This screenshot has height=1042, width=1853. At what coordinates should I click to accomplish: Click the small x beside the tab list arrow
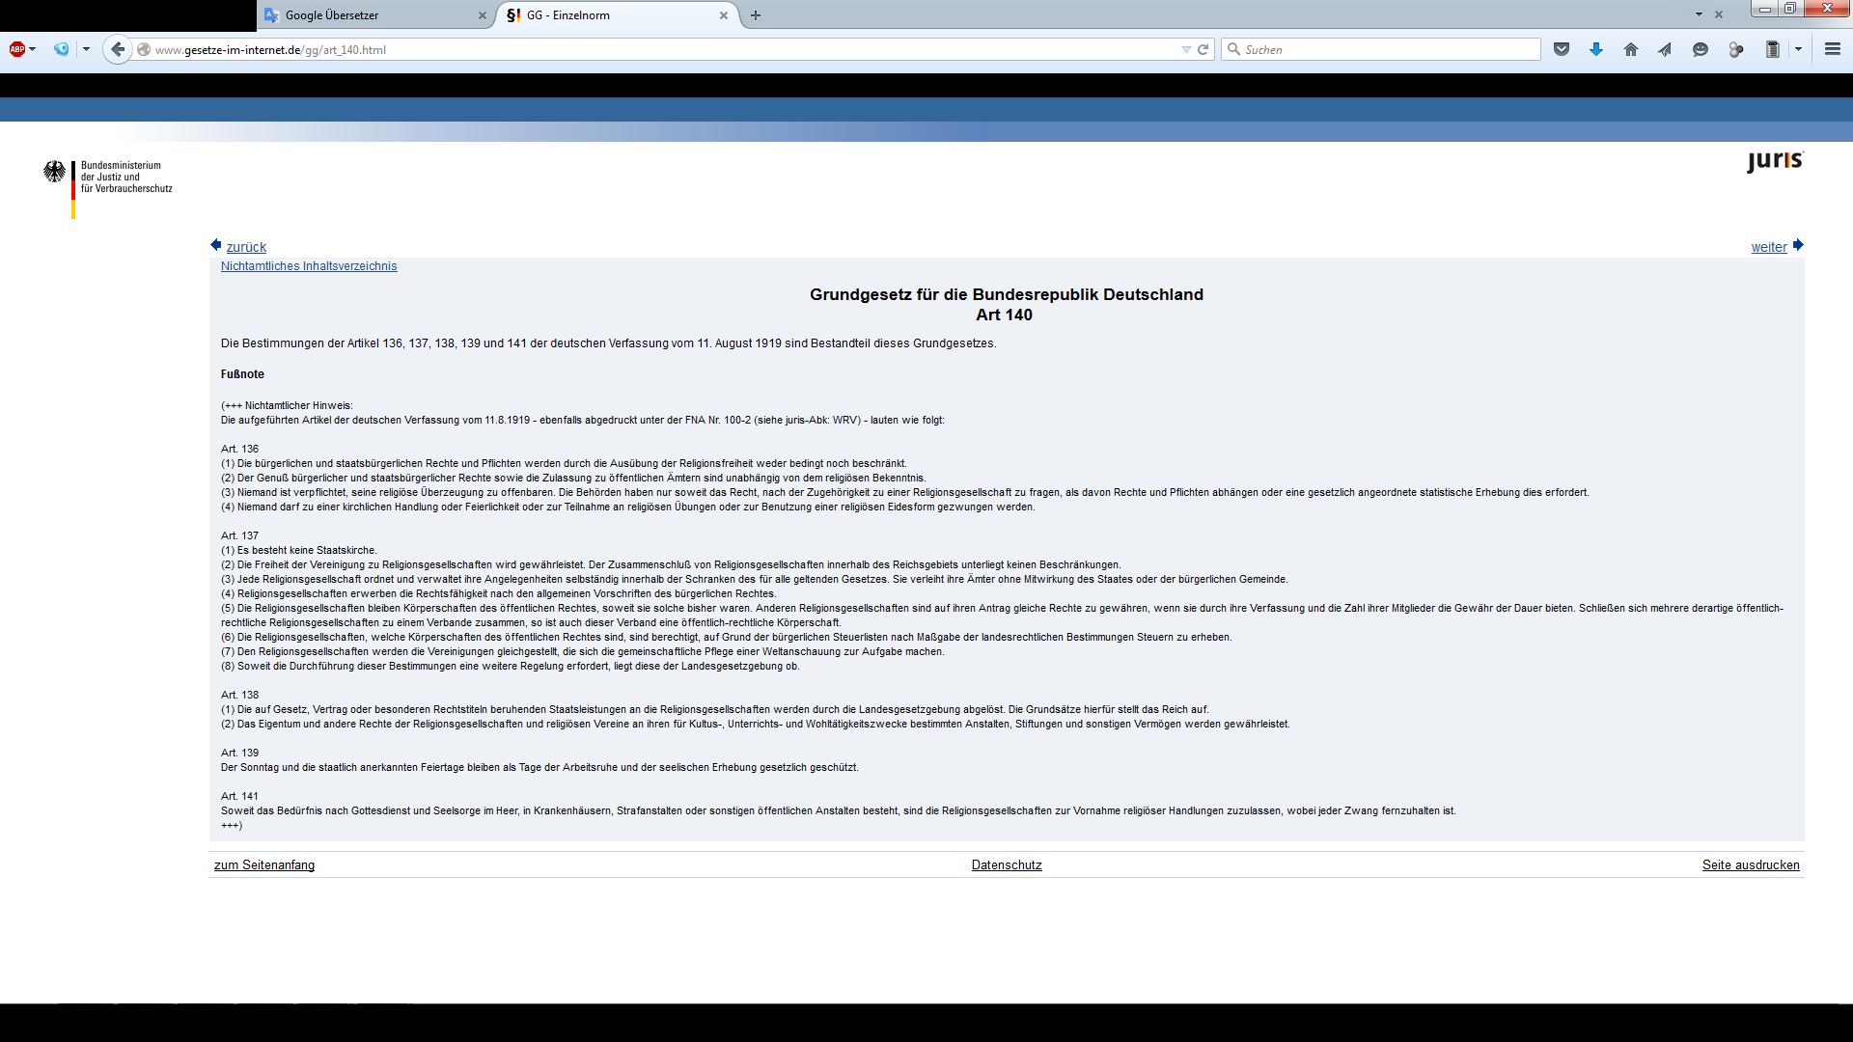point(1718,14)
